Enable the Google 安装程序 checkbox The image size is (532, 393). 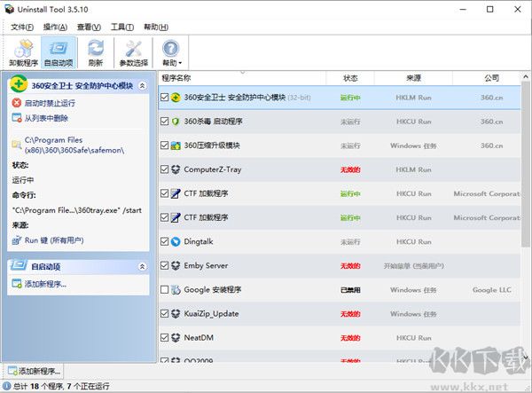164,289
